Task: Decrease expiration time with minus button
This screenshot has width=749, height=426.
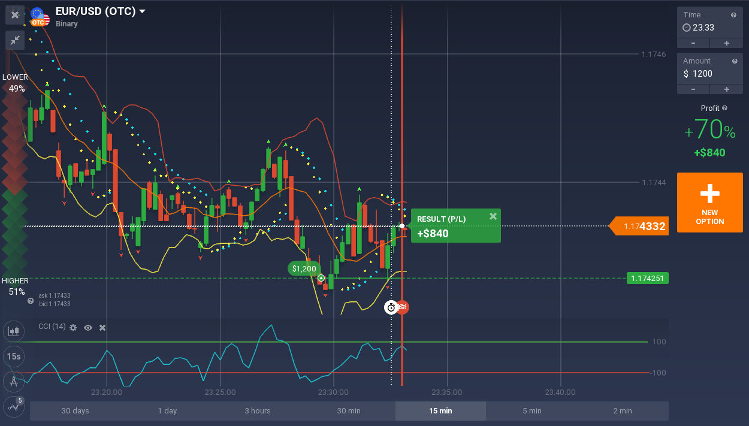Action: tap(693, 43)
